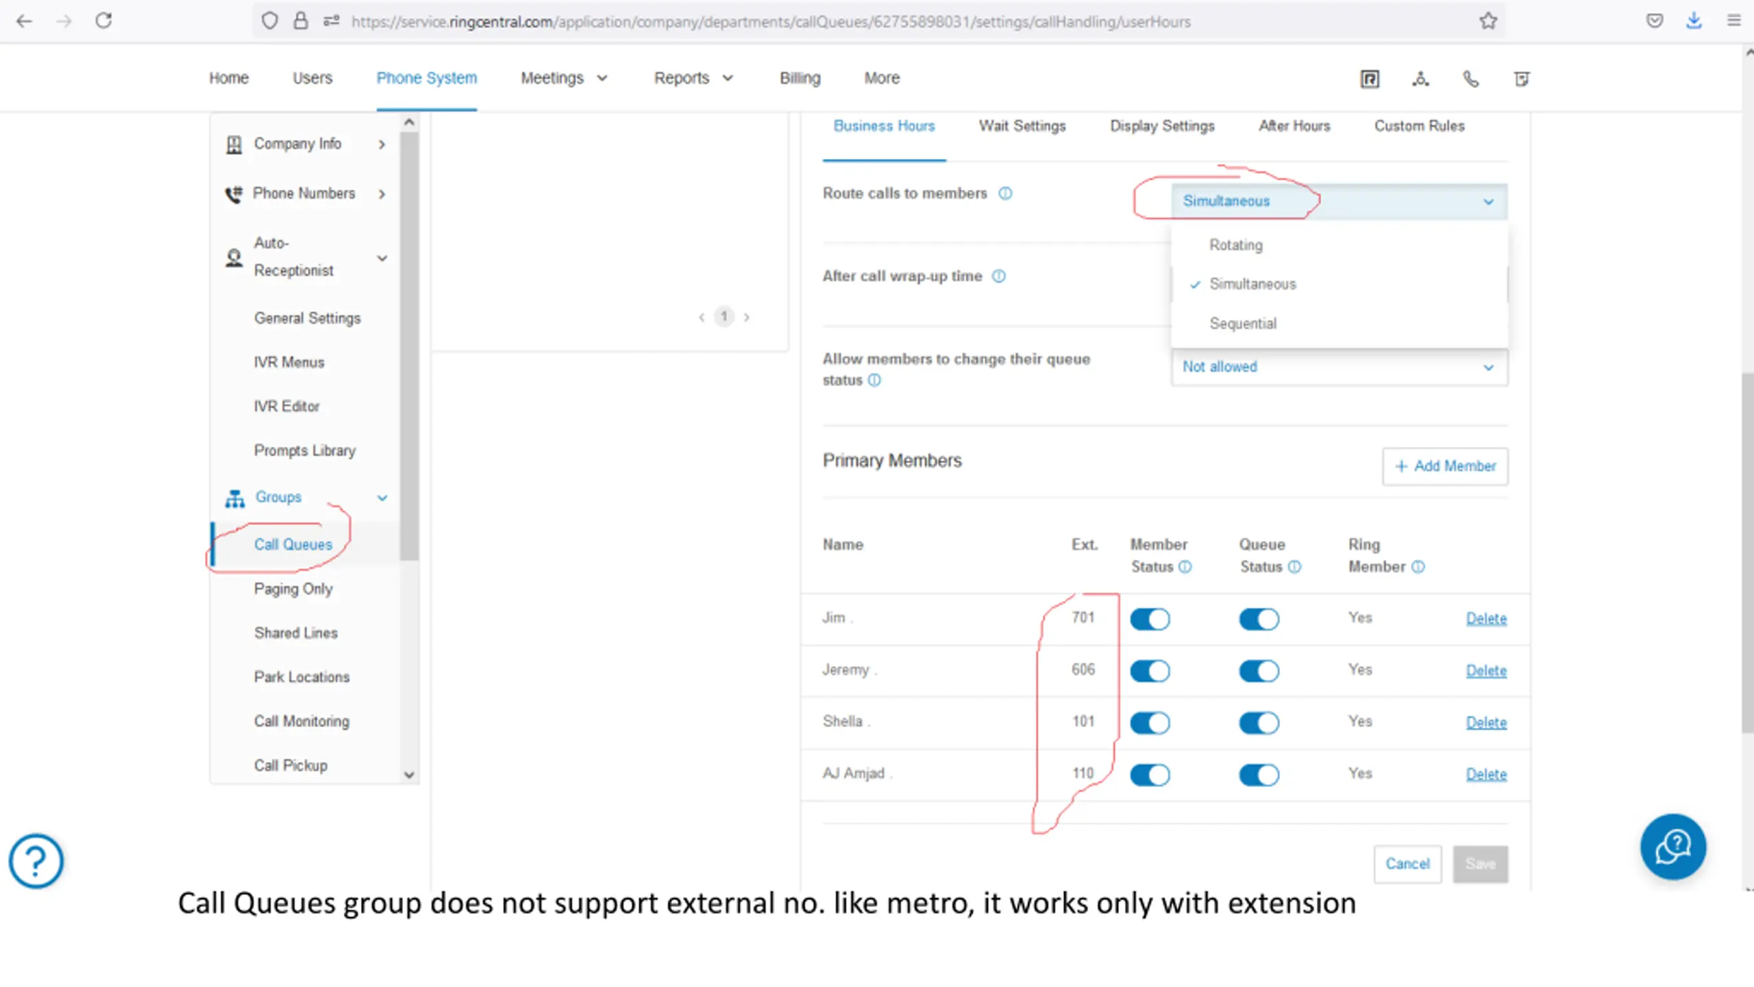The image size is (1754, 987).
Task: Switch to the Wait Settings tab
Action: coord(1022,126)
